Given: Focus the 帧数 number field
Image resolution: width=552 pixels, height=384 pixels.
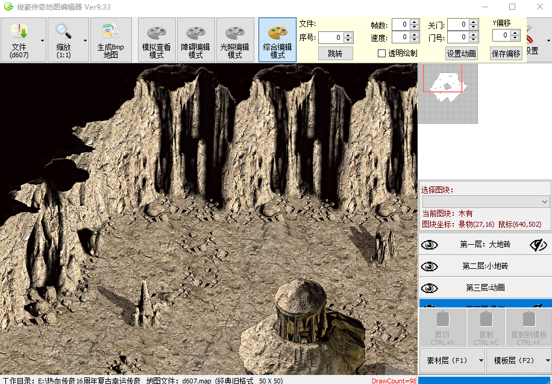Looking at the screenshot, I should 401,24.
